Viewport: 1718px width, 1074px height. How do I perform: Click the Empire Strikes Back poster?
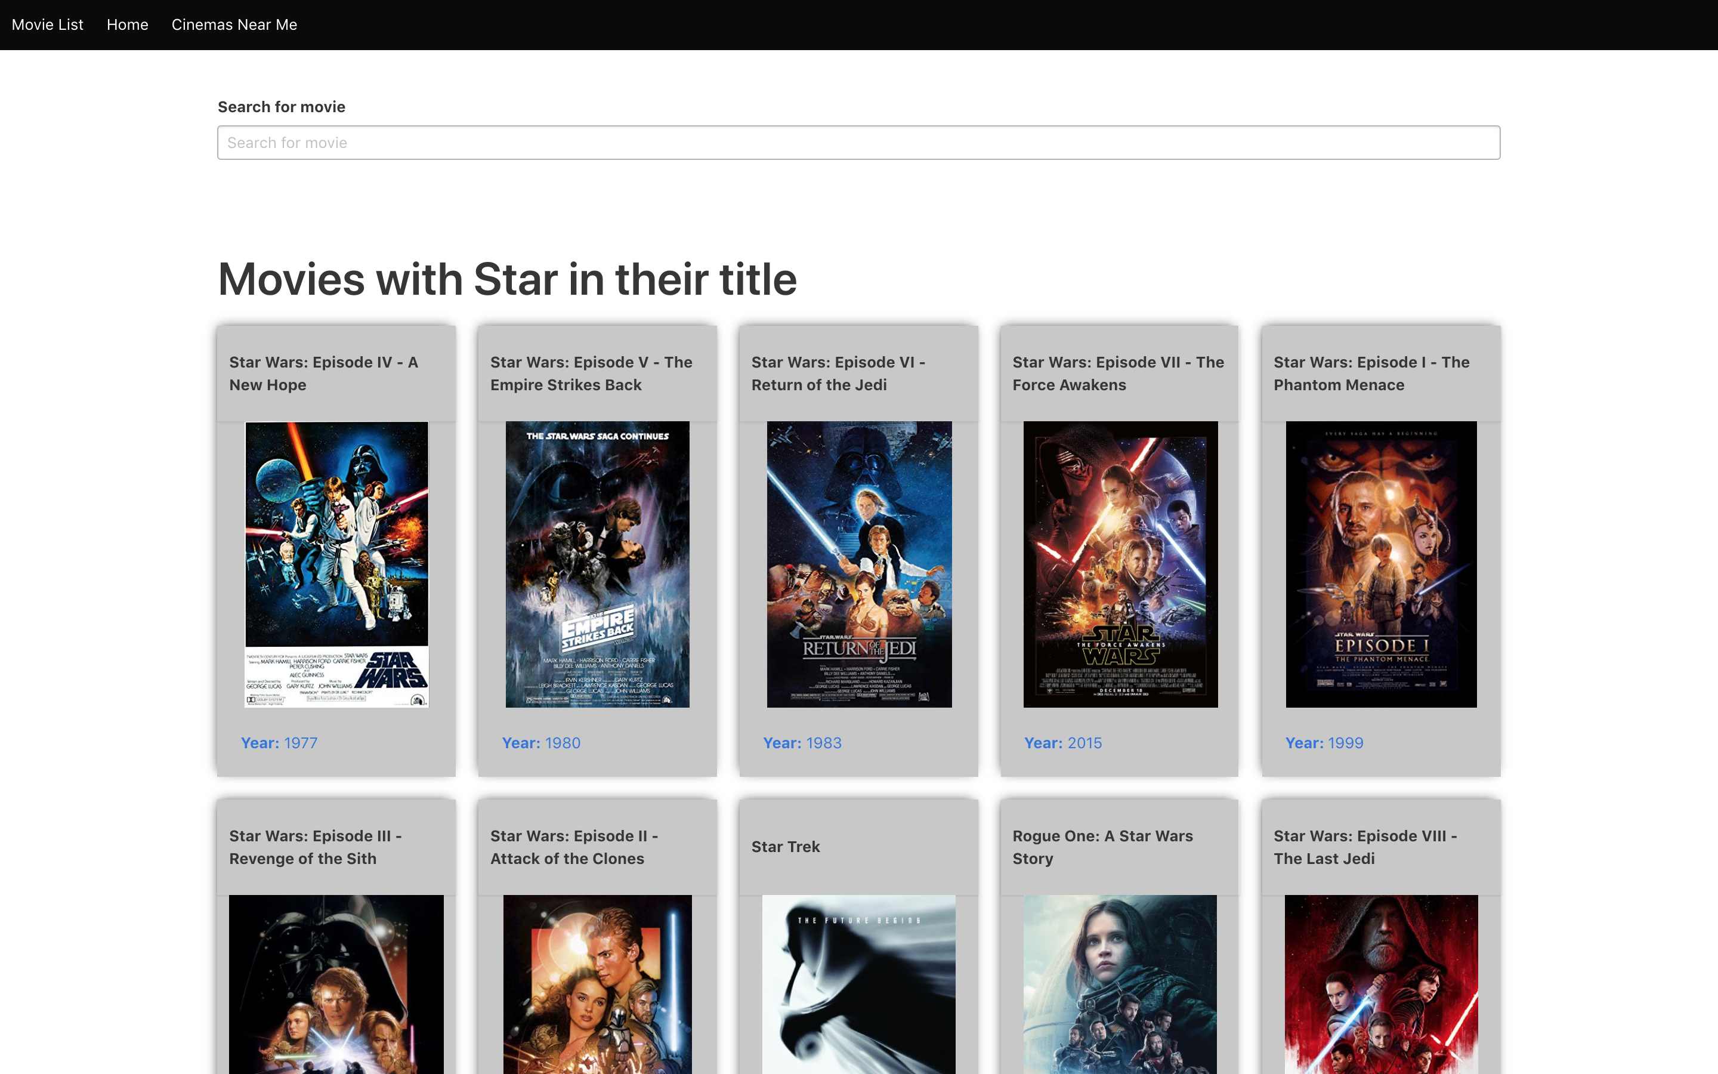597,564
